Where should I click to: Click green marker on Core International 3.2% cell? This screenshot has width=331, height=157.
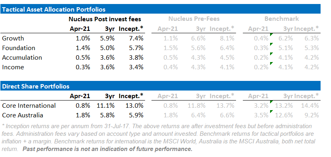pyautogui.click(x=271, y=102)
